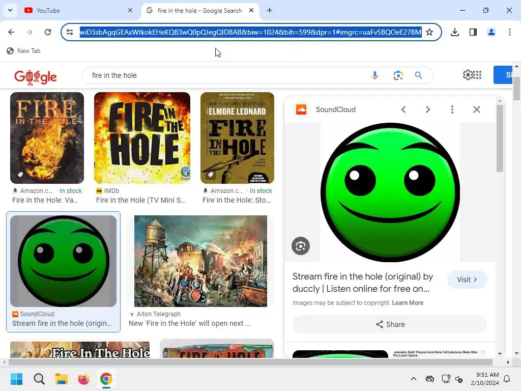Click the Visit button
This screenshot has width=521, height=391.
coord(467,280)
